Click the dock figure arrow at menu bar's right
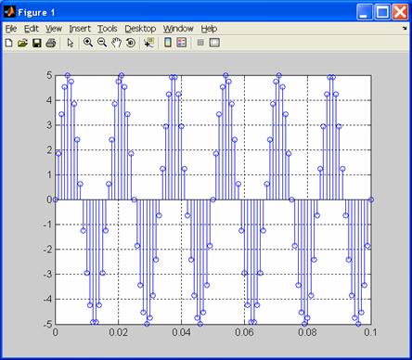This screenshot has height=360, width=412. coord(405,29)
